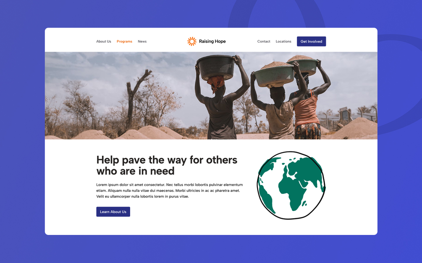The image size is (422, 263).
Task: Open the Contact link in header
Action: [264, 41]
